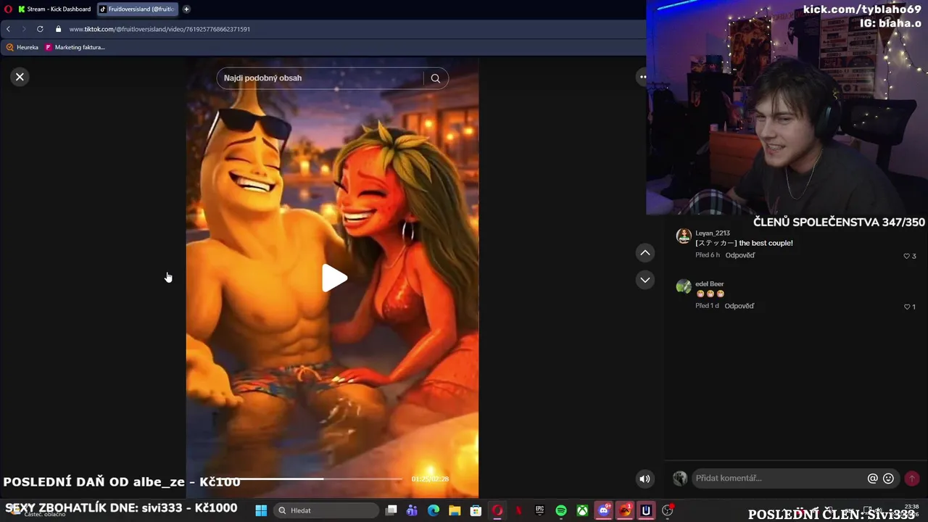
Task: Click the taskbar Hledat search box
Action: 326,510
